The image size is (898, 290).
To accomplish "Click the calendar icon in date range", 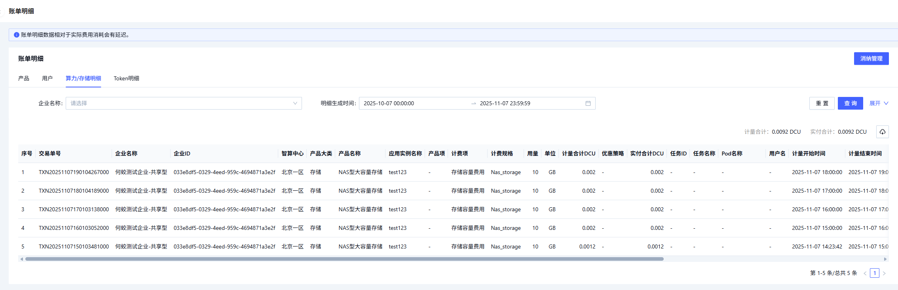I will point(588,103).
